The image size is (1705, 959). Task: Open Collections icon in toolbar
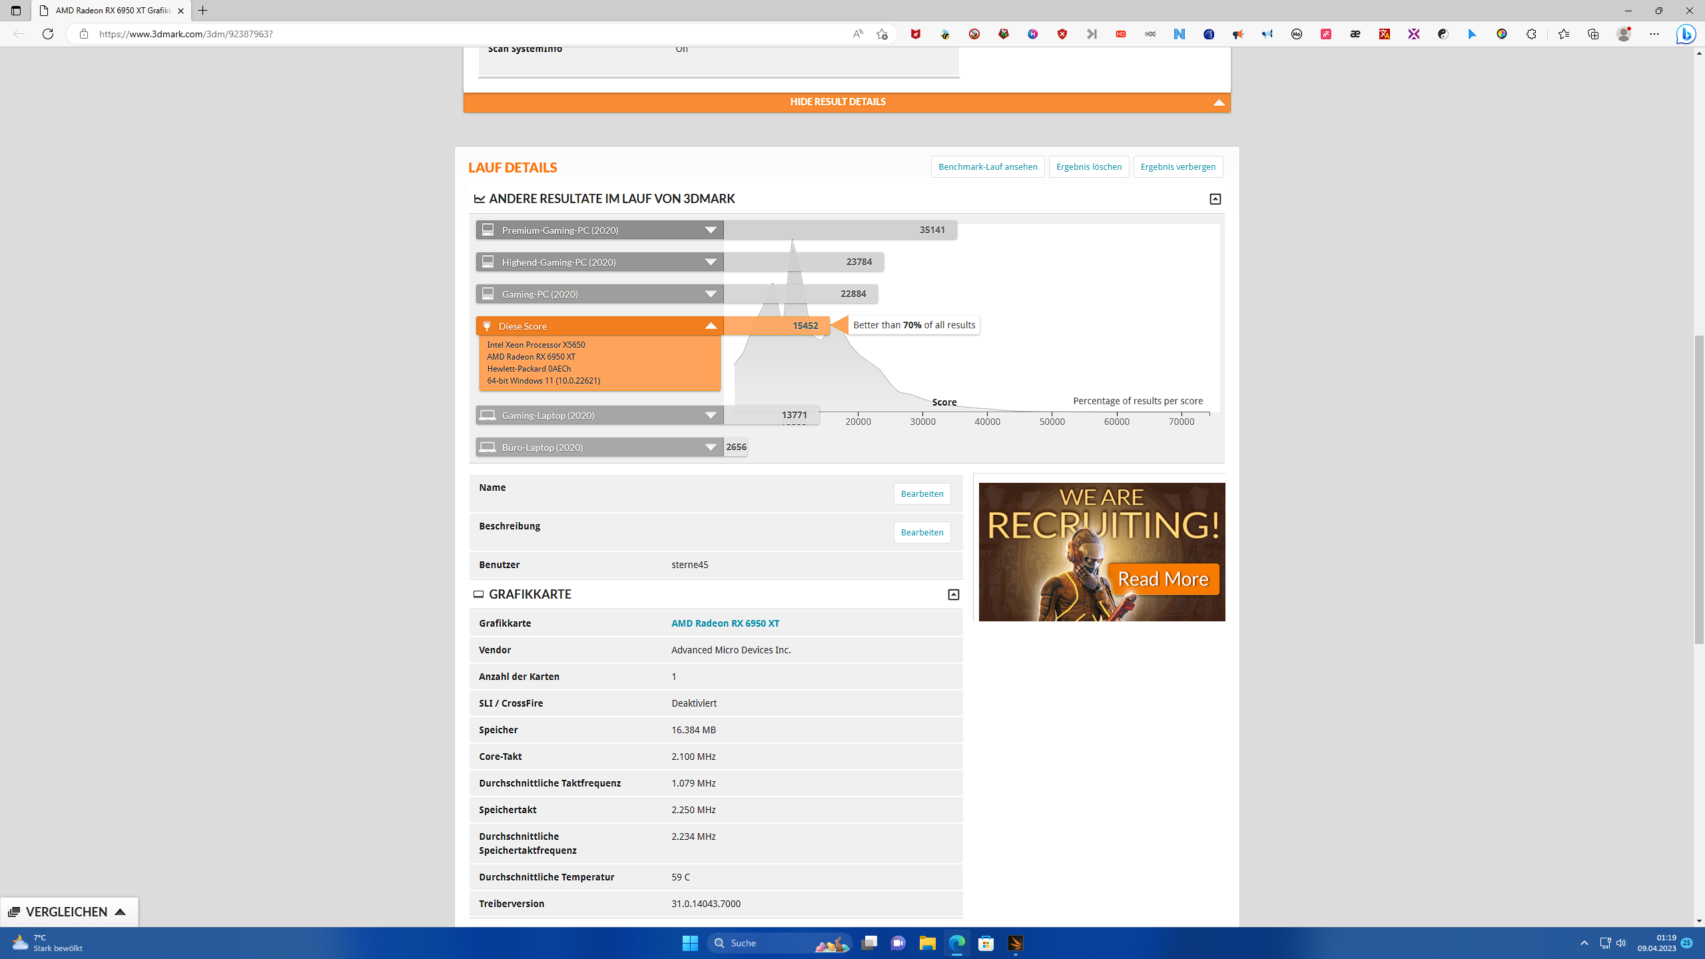(x=1592, y=34)
